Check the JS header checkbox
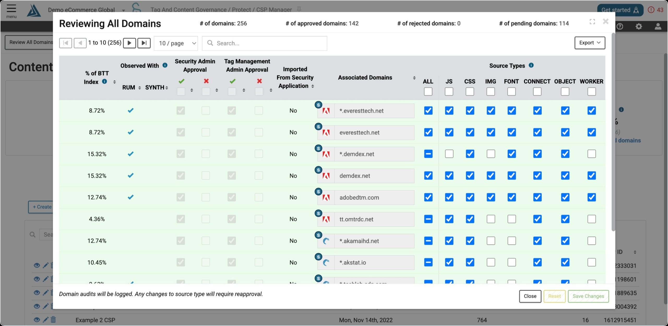The image size is (668, 326). click(x=449, y=92)
